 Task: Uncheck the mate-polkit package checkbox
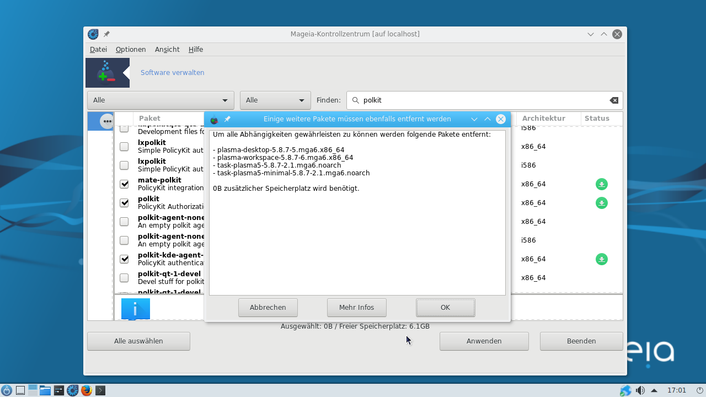[124, 184]
